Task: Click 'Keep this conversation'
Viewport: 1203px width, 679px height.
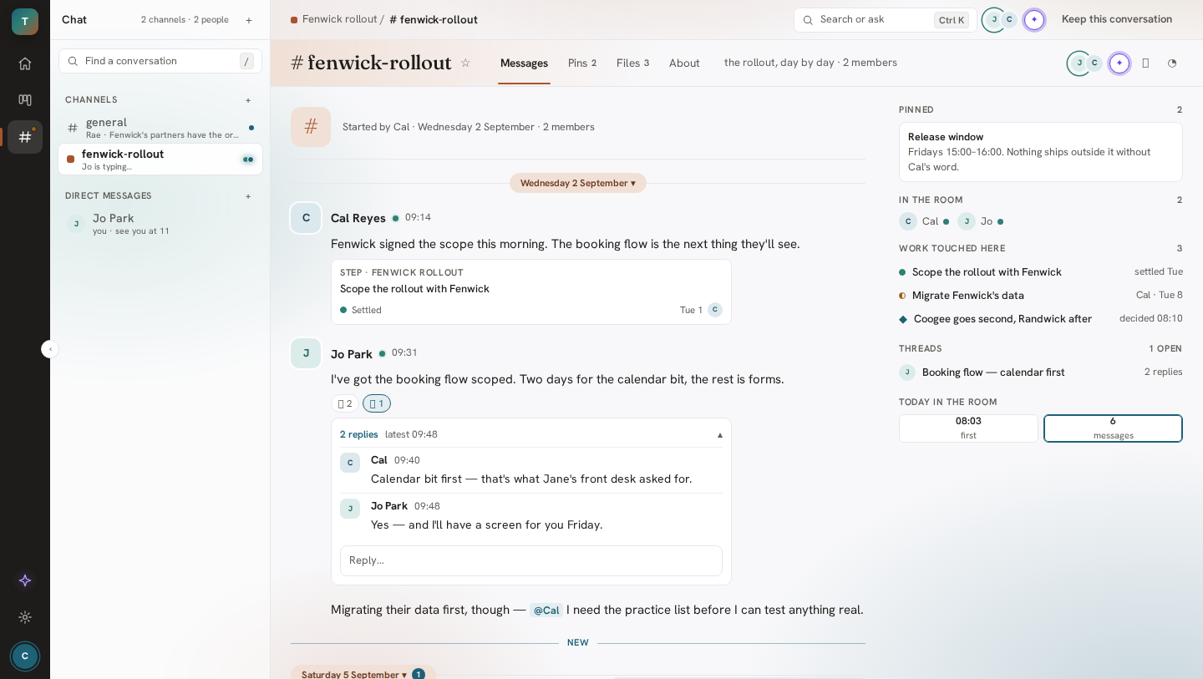Action: click(1117, 19)
